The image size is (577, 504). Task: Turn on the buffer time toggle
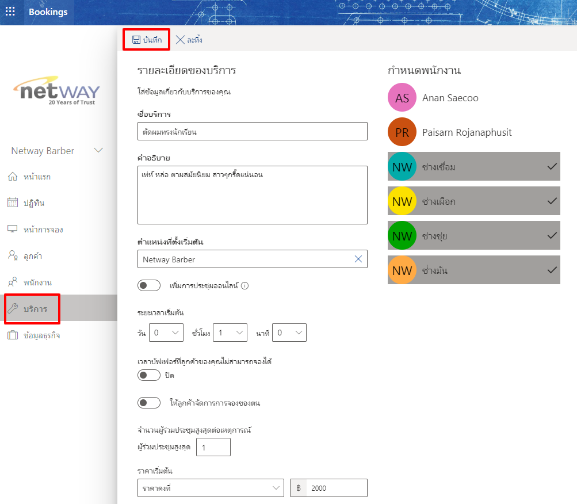(x=149, y=375)
